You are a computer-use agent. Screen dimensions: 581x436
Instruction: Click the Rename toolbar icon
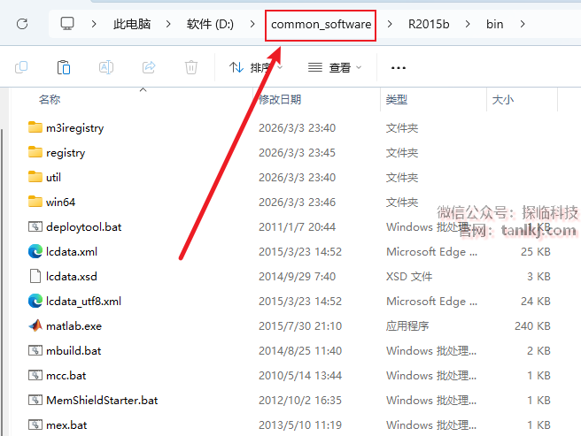click(x=106, y=68)
